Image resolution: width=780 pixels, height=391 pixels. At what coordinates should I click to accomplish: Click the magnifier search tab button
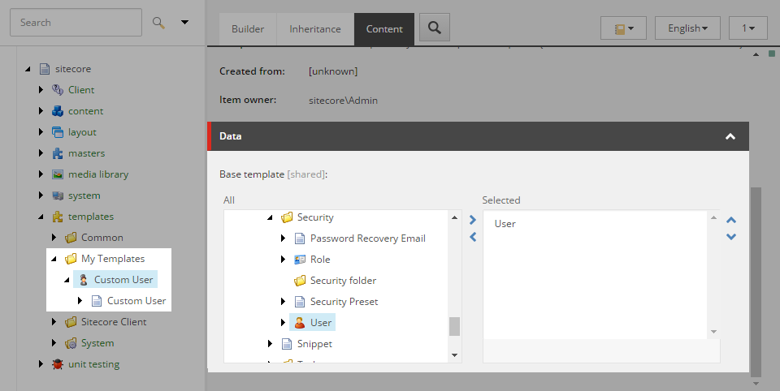[435, 28]
